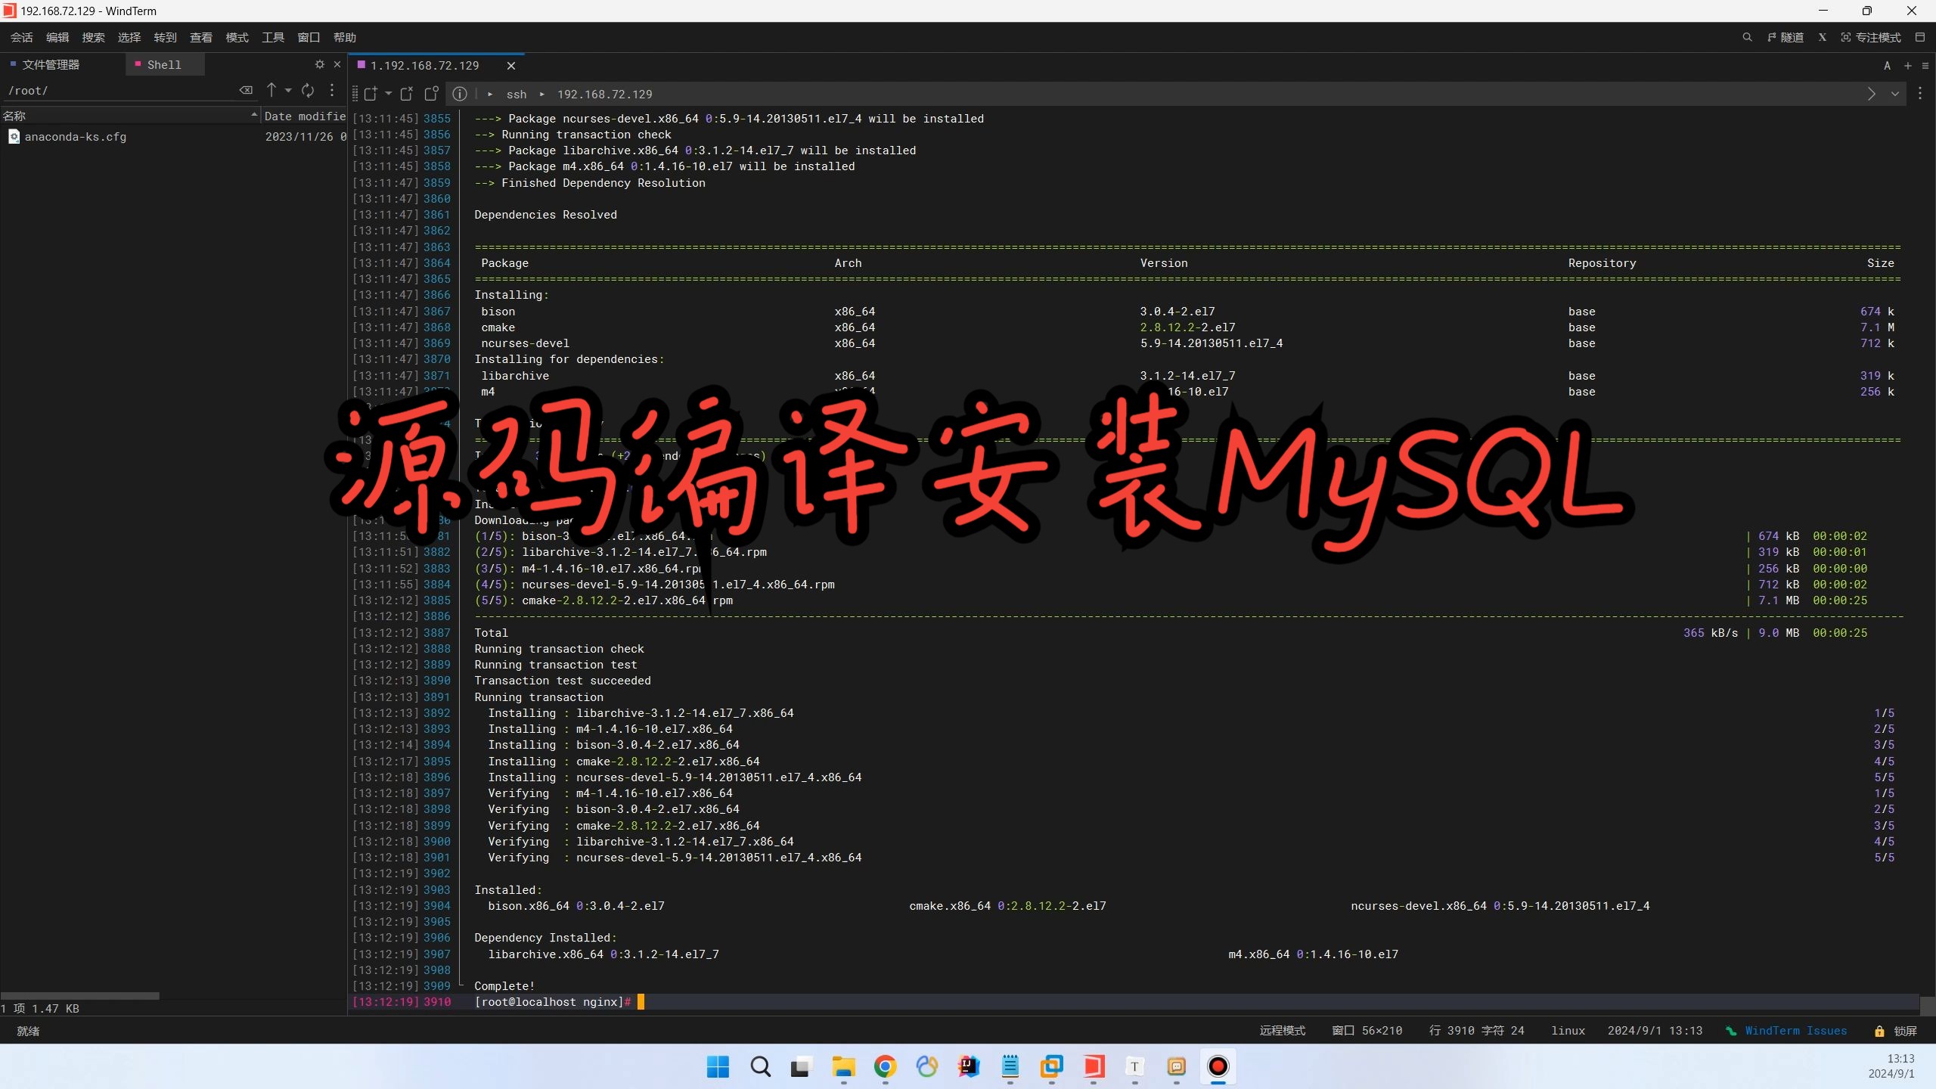The image size is (1936, 1089).
Task: Expand address bar chevron dropdown
Action: coord(1894,95)
